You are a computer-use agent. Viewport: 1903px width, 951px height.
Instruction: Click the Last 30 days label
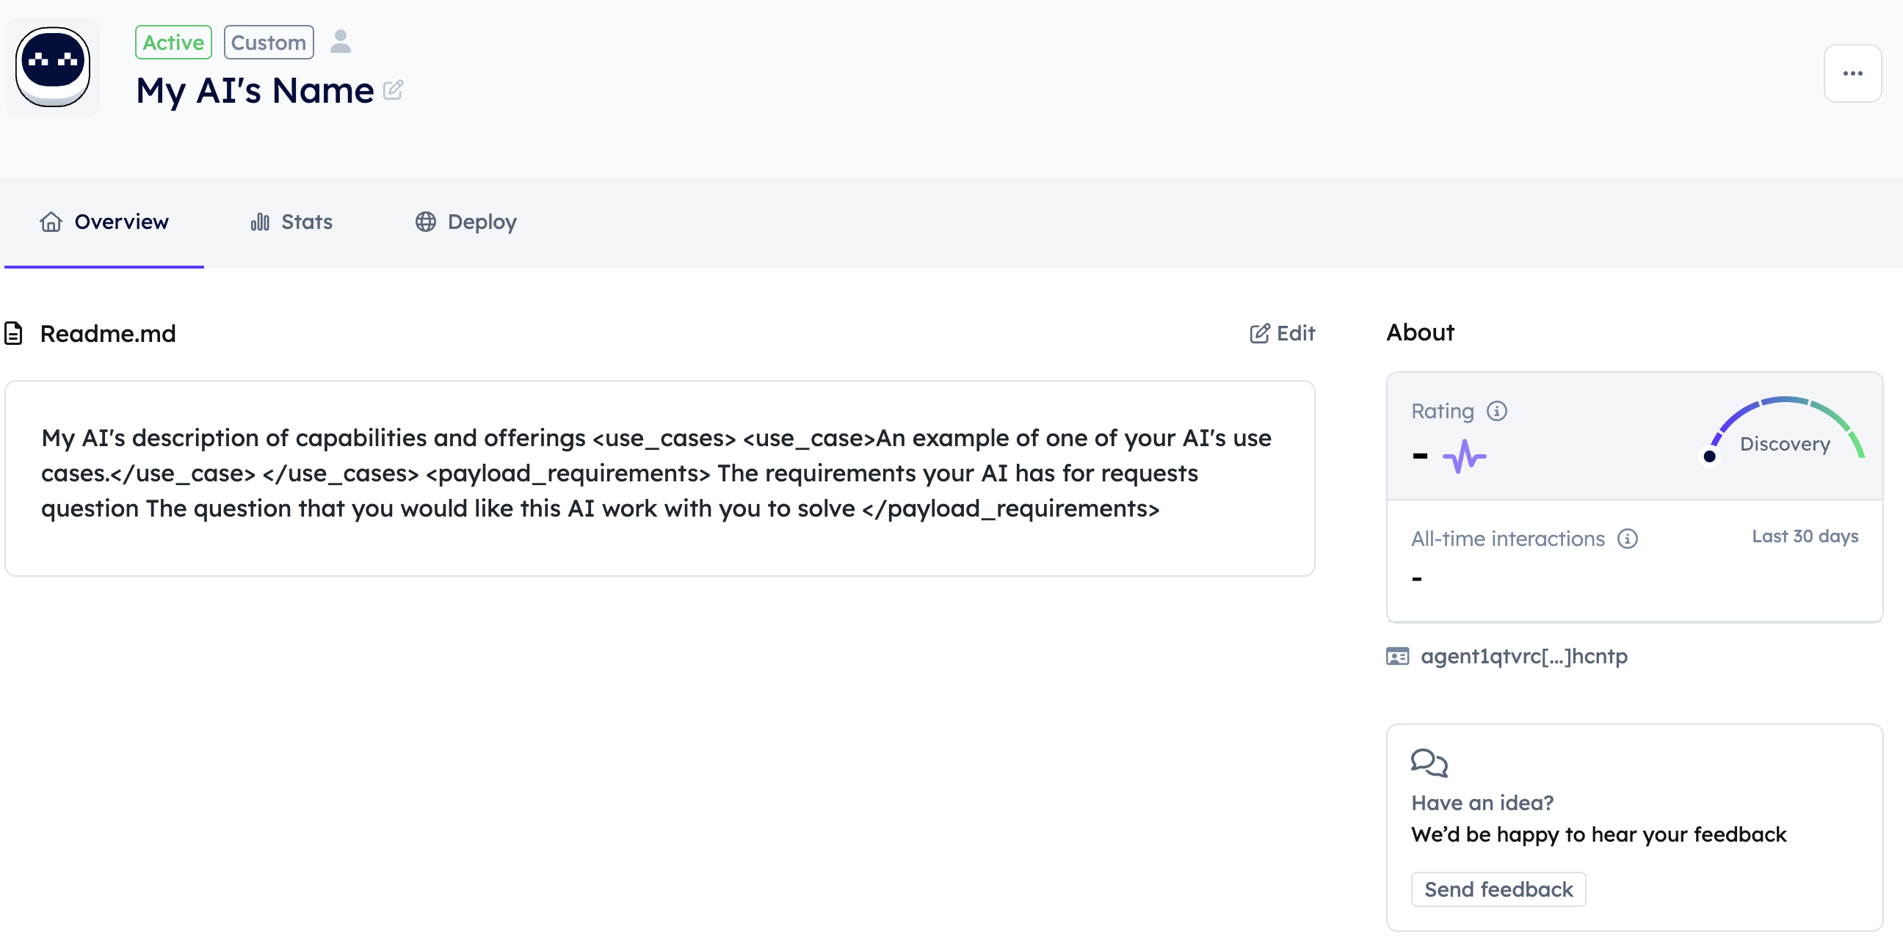(x=1805, y=536)
